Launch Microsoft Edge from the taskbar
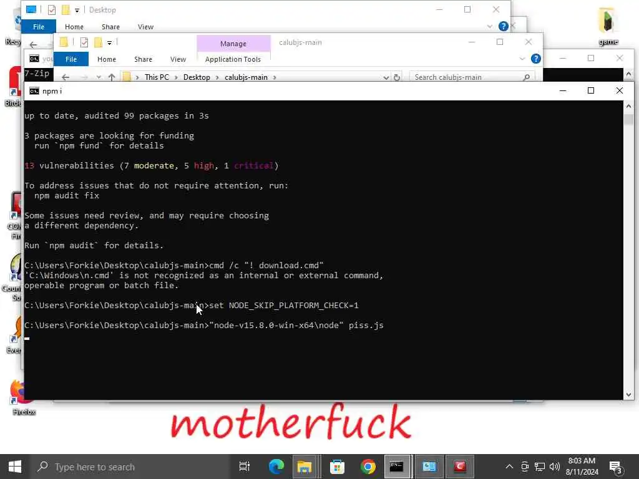Screen dimensions: 639x479 276,467
